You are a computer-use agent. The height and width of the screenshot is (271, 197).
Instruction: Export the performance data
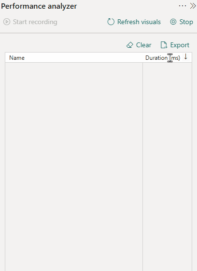tap(175, 45)
